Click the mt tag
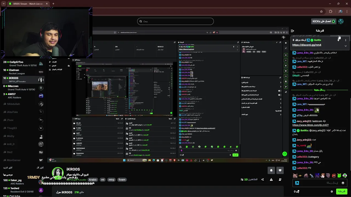The image size is (351, 197). (103, 180)
